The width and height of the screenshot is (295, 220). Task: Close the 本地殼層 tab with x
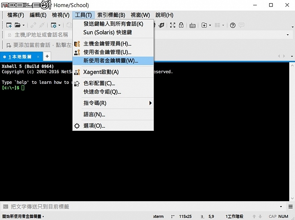click(38, 57)
